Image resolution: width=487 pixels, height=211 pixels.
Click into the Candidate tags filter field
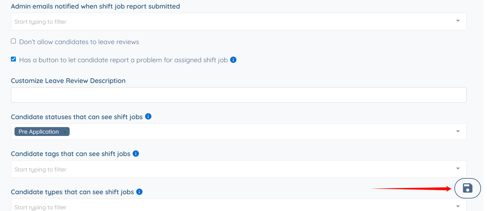click(x=198, y=169)
